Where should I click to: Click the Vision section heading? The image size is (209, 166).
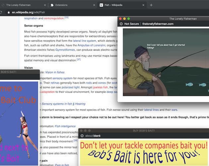(29, 68)
